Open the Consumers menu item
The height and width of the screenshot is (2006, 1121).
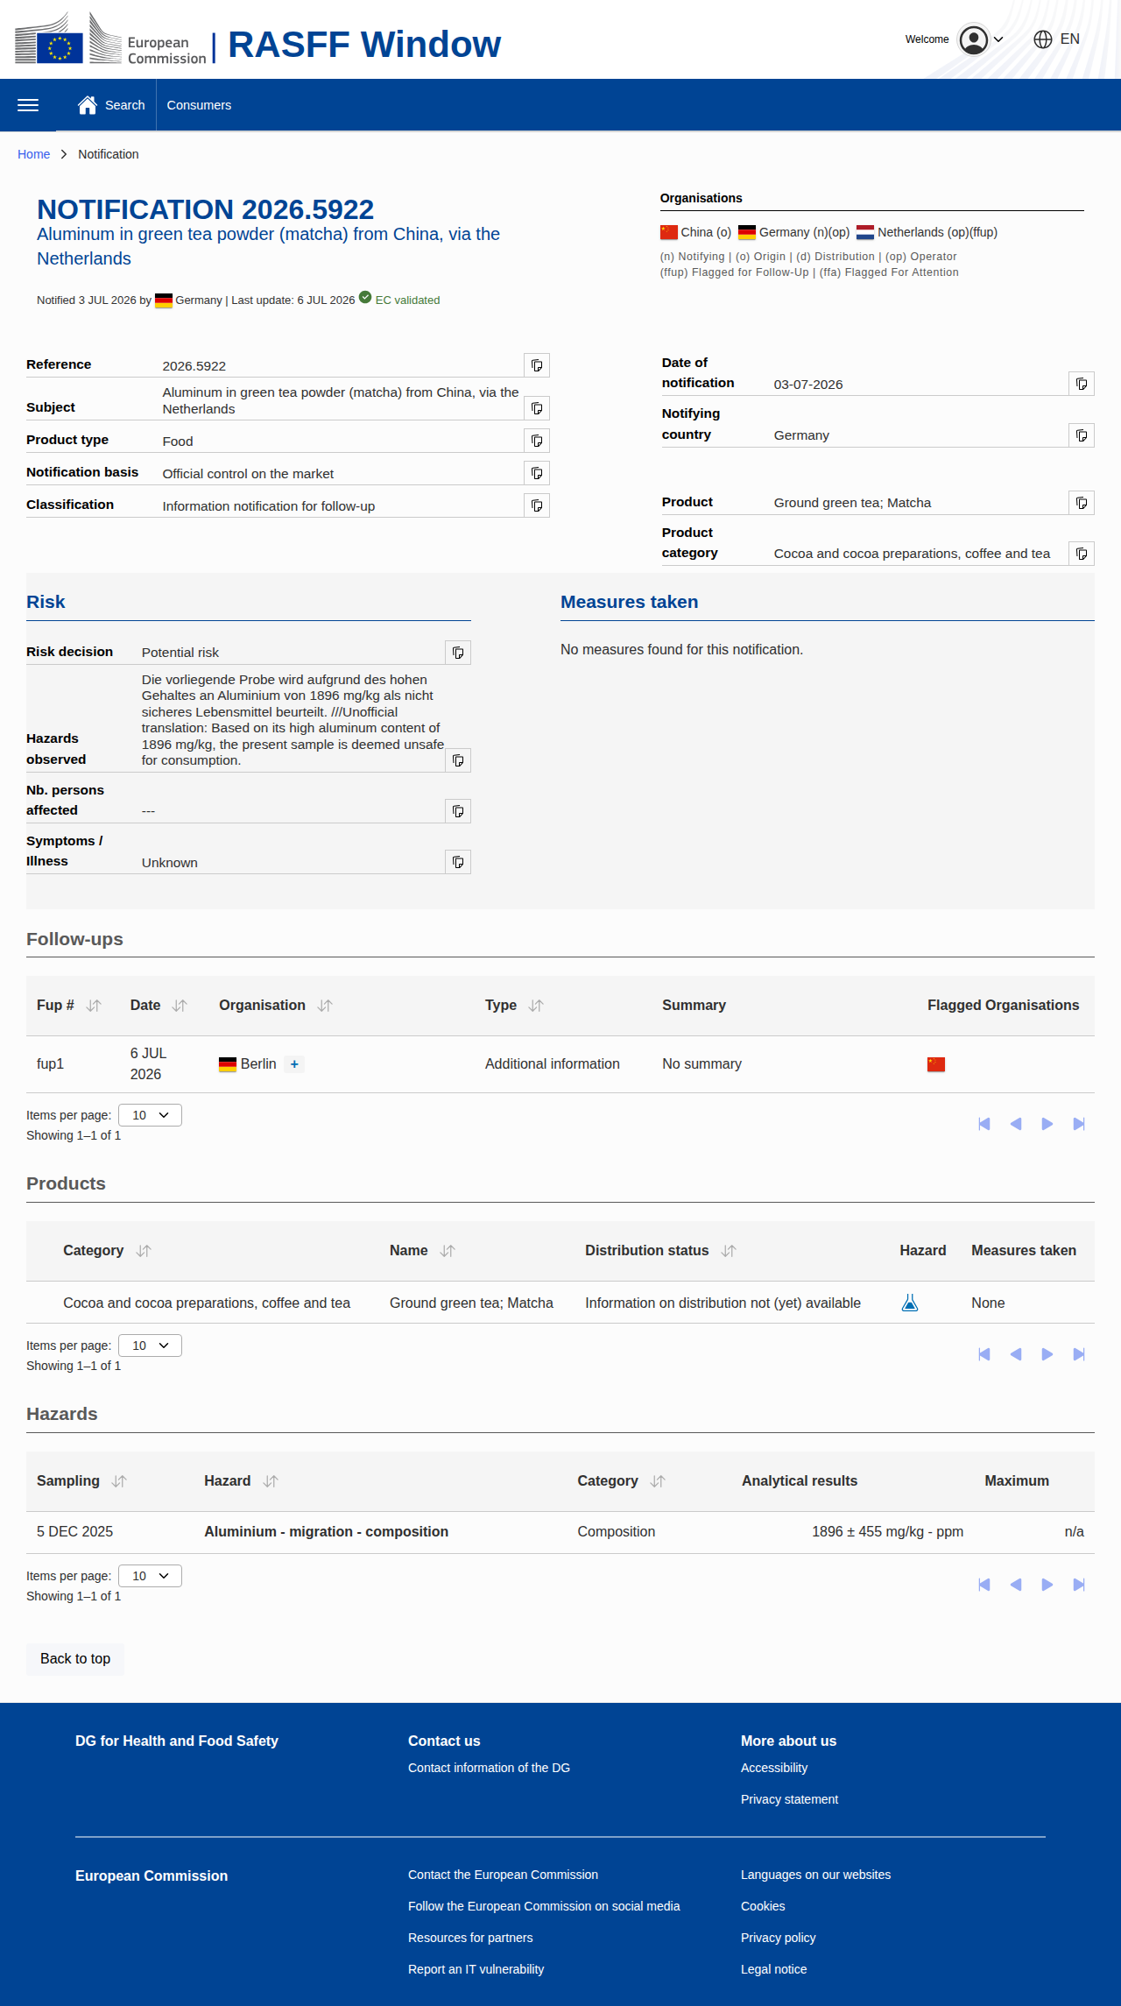[199, 105]
